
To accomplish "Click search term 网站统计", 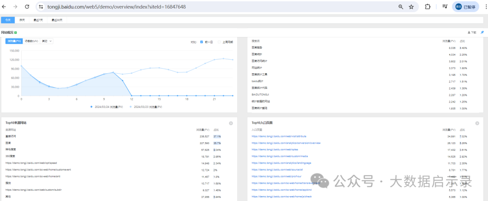I will (x=257, y=67).
